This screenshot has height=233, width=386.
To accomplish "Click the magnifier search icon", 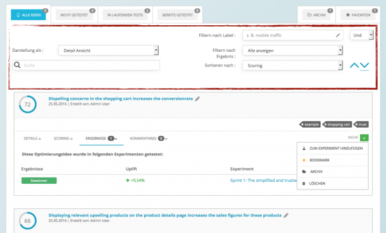I will pos(17,65).
